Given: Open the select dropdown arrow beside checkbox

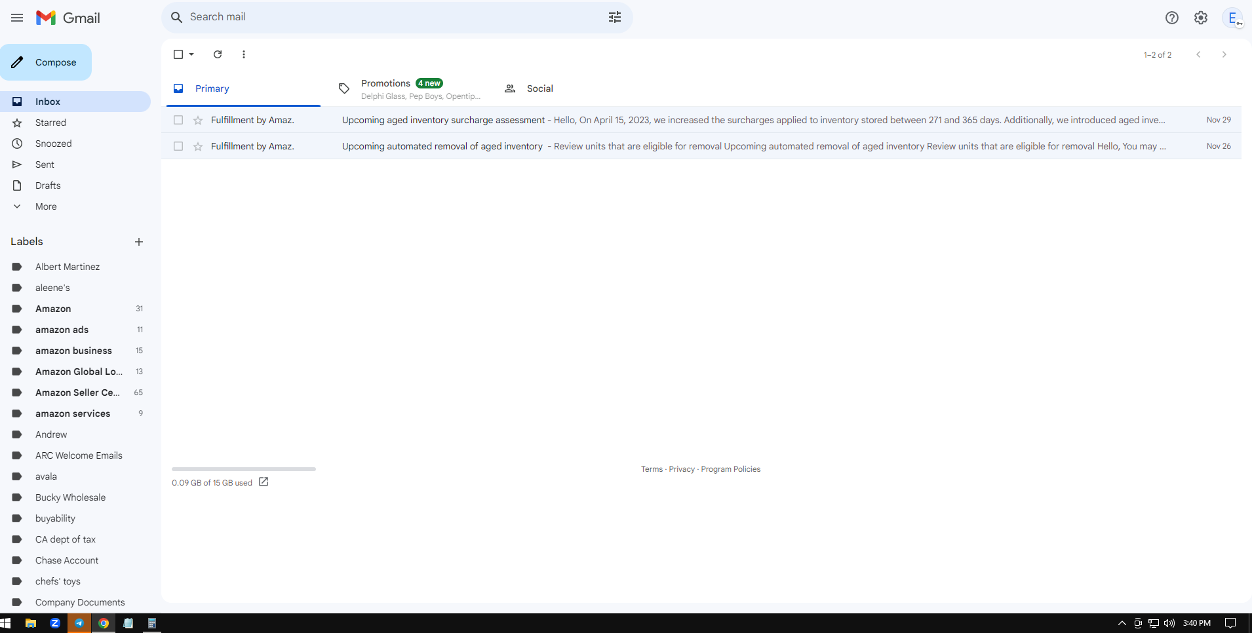Looking at the screenshot, I should click(191, 54).
